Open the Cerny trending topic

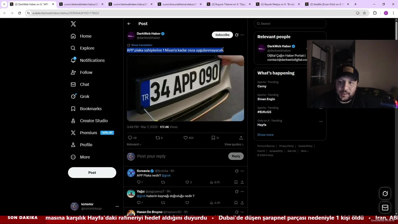click(x=262, y=86)
